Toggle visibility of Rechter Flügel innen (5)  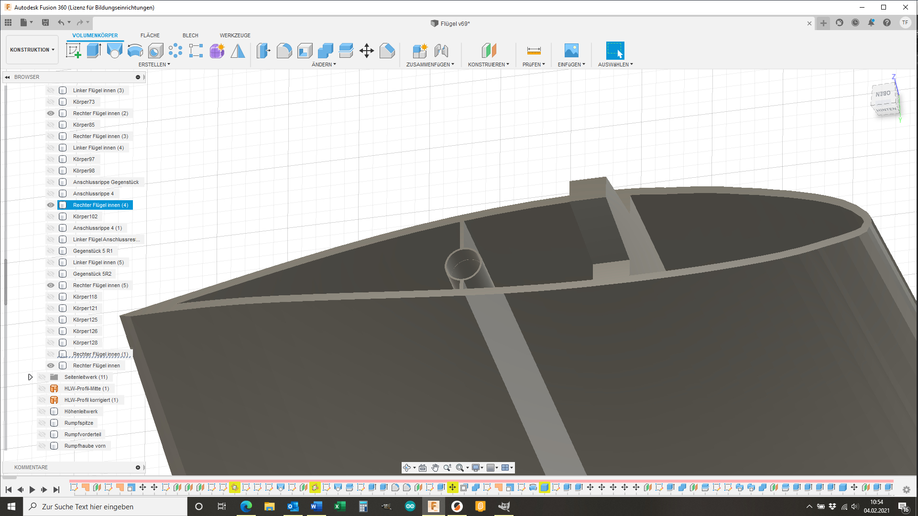click(51, 285)
